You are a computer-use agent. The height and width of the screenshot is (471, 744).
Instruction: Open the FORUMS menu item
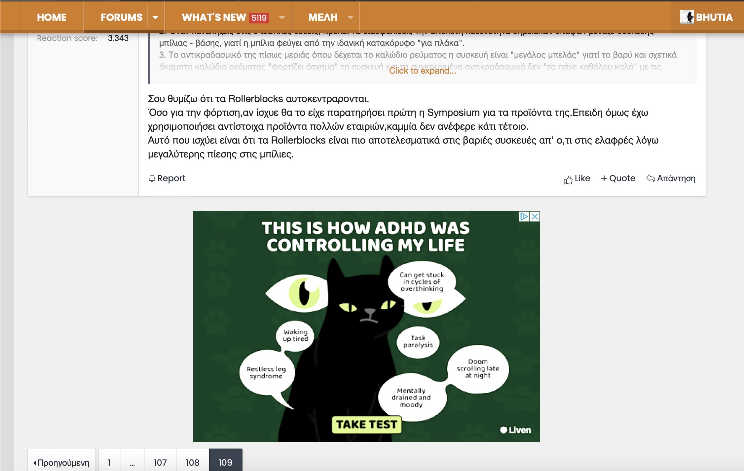(121, 17)
